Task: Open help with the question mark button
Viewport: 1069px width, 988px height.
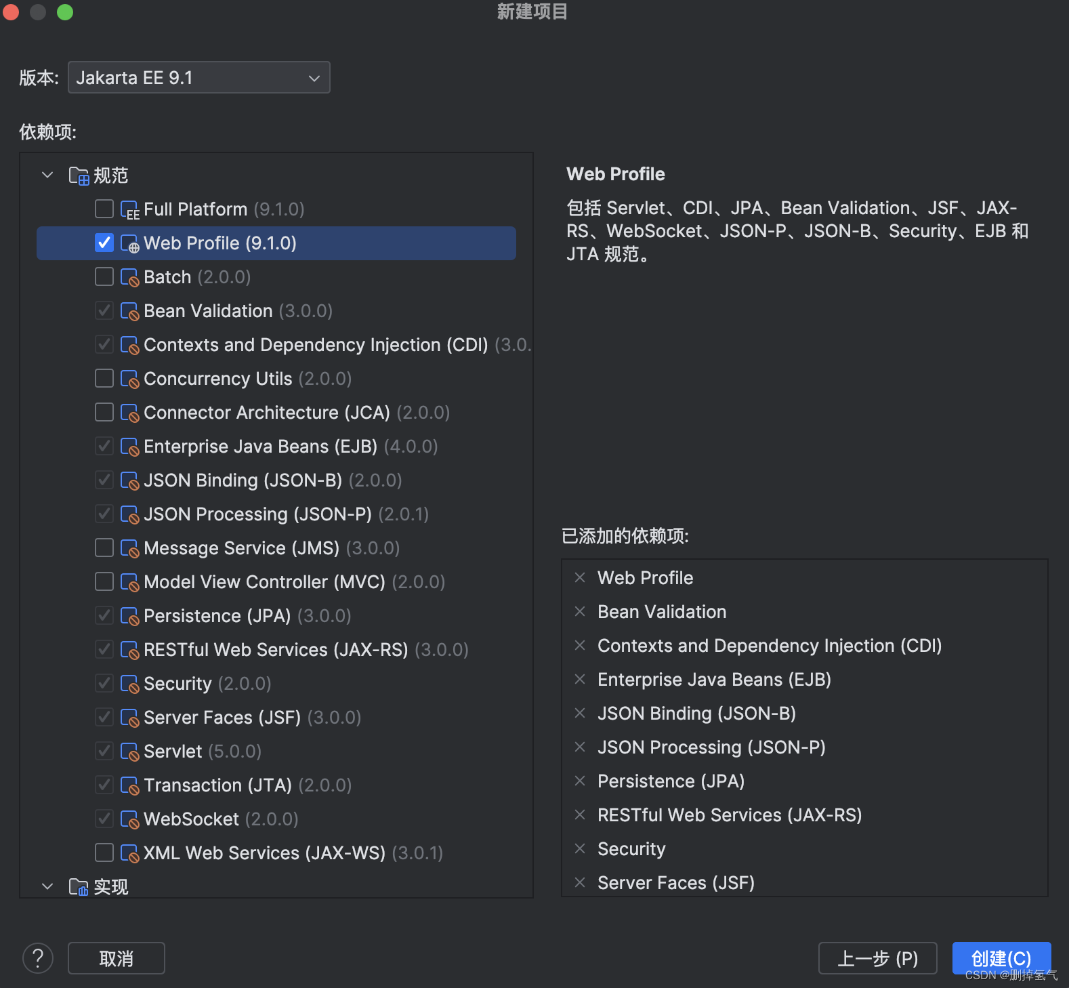Action: click(38, 958)
